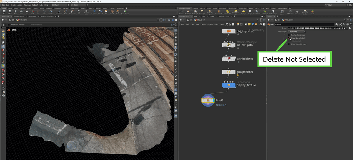Click the Group input field
The height and width of the screenshot is (160, 353).
tap(316, 28)
